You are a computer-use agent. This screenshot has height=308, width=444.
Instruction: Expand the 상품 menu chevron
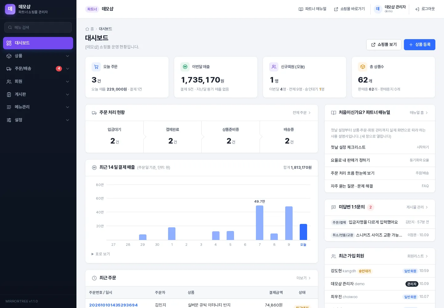tap(68, 56)
